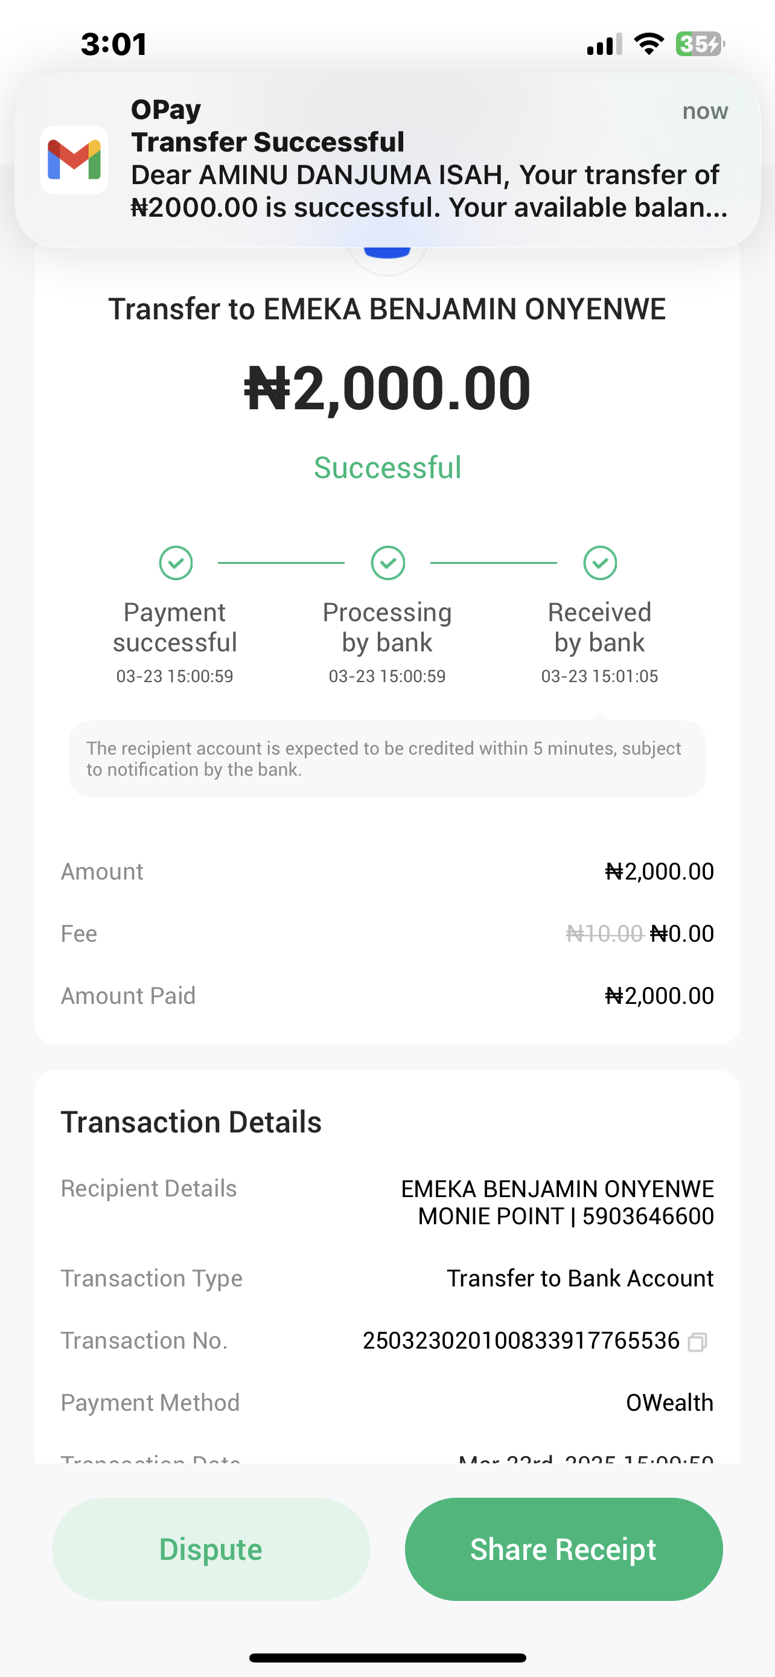Tap the Wi-Fi icon in the status bar
Viewport: 775px width, 1677px height.
click(649, 44)
